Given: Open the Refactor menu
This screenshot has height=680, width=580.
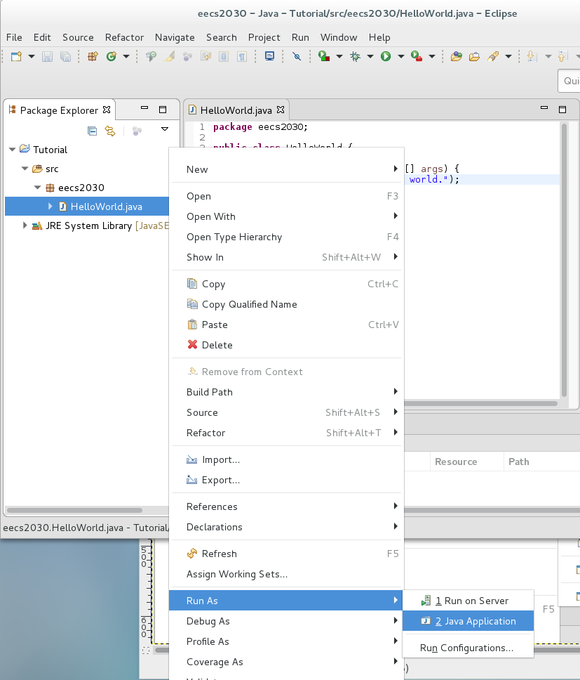Looking at the screenshot, I should (x=124, y=37).
